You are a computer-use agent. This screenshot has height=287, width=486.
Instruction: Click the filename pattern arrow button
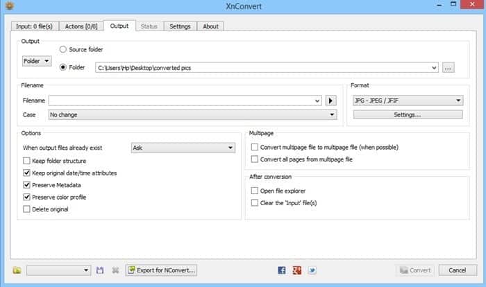tap(330, 101)
